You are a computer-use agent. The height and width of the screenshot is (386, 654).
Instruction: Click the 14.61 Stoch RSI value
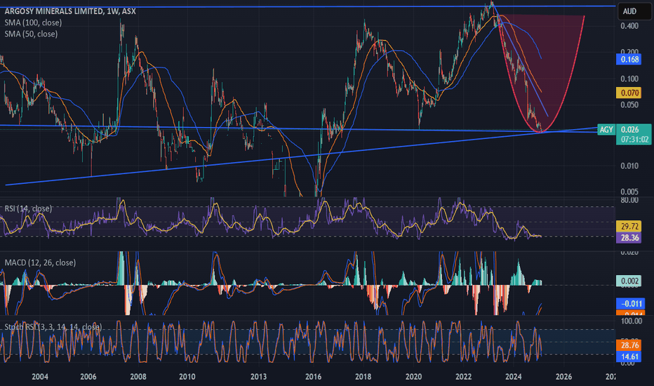click(x=629, y=357)
